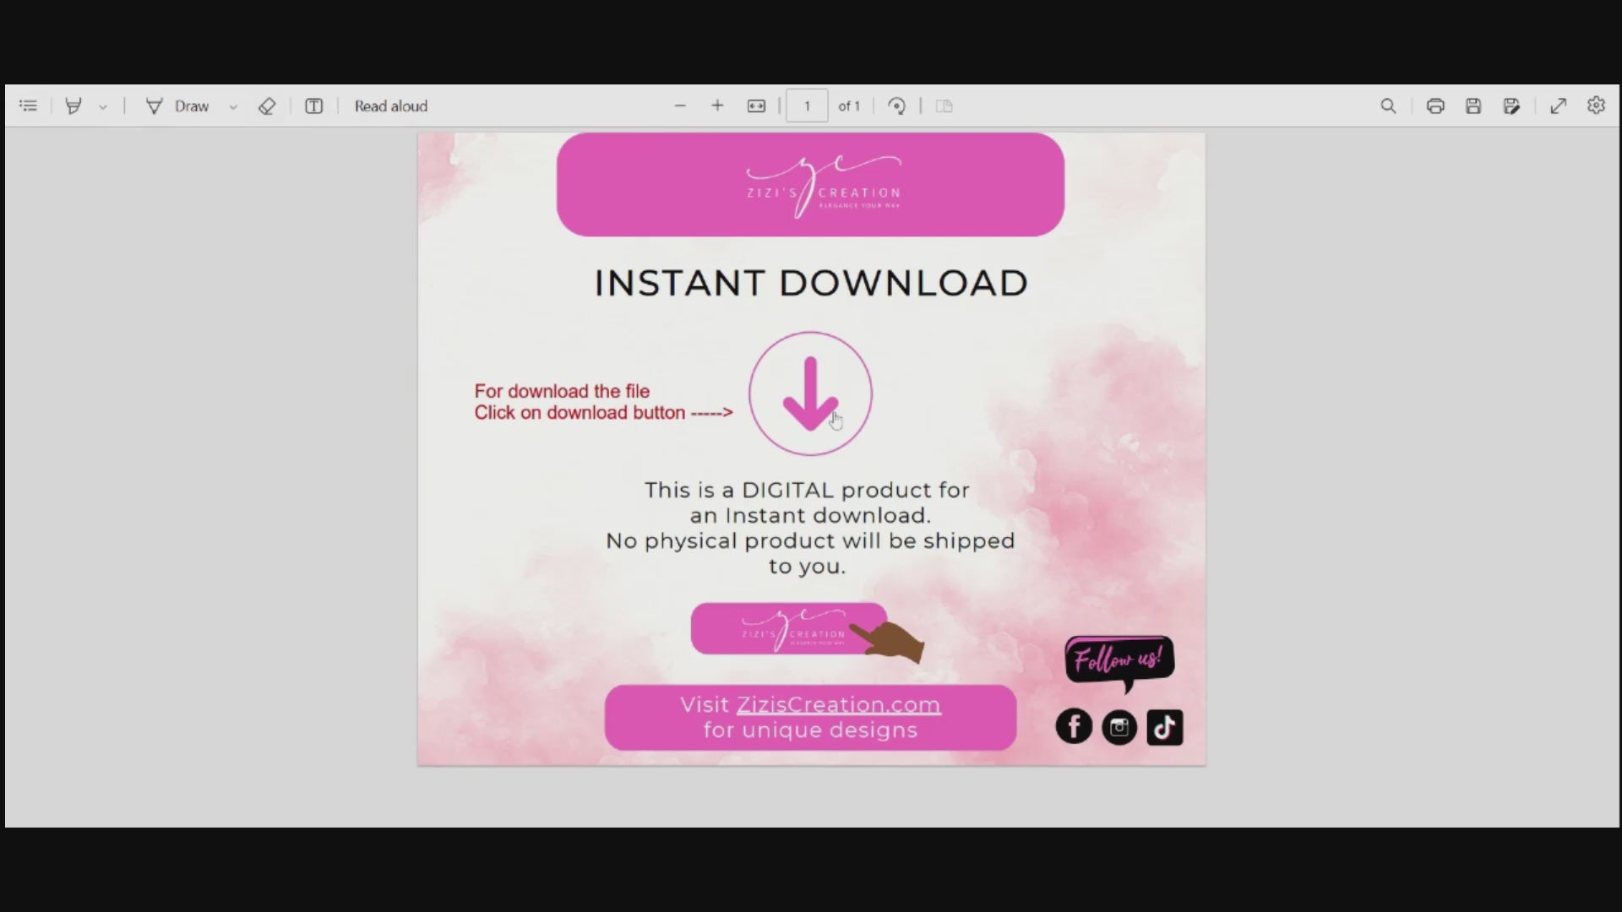The height and width of the screenshot is (912, 1622).
Task: Expand the highlight color dropdown
Action: tap(103, 106)
